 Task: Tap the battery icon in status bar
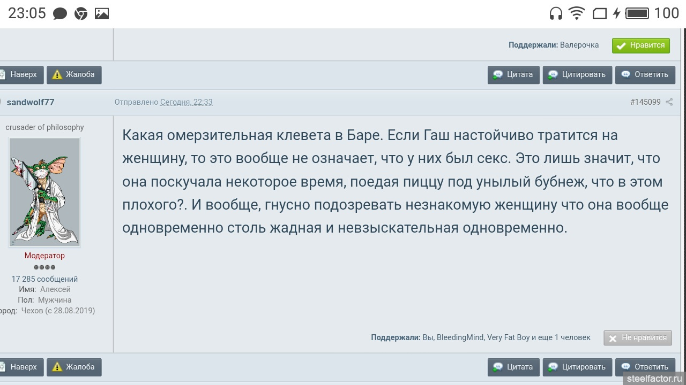tap(637, 14)
